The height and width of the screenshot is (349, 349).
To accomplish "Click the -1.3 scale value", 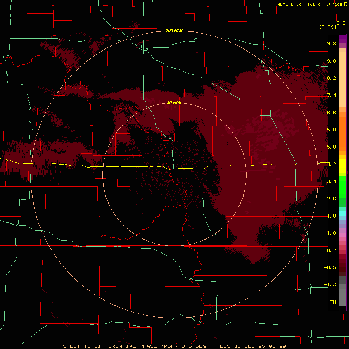I will (x=330, y=285).
